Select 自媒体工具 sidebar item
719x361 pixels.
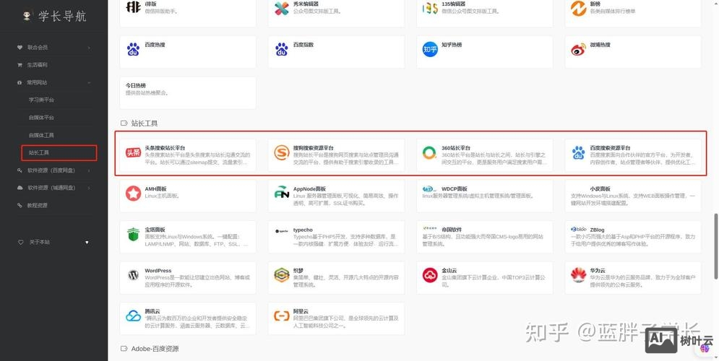(x=41, y=135)
